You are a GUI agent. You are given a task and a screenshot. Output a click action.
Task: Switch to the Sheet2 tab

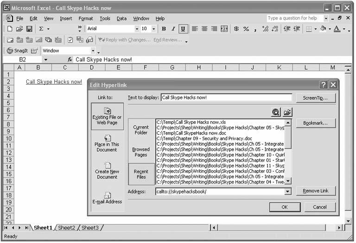(x=66, y=228)
